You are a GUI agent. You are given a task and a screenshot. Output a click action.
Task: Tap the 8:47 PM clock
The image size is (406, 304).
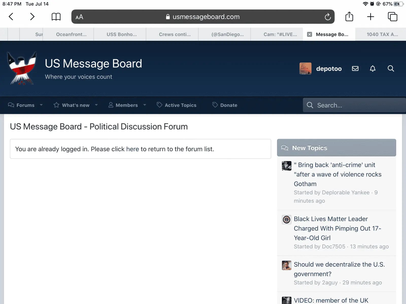click(12, 4)
